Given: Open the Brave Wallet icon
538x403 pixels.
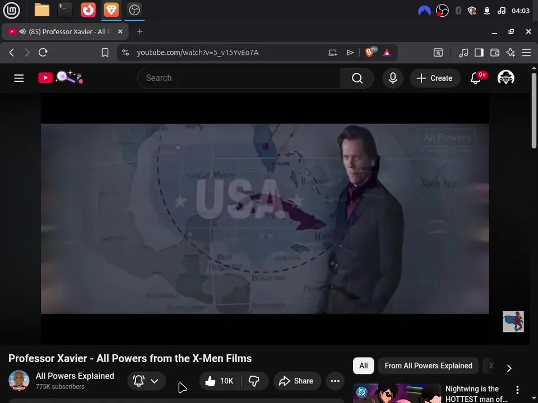Looking at the screenshot, I should click(x=495, y=53).
